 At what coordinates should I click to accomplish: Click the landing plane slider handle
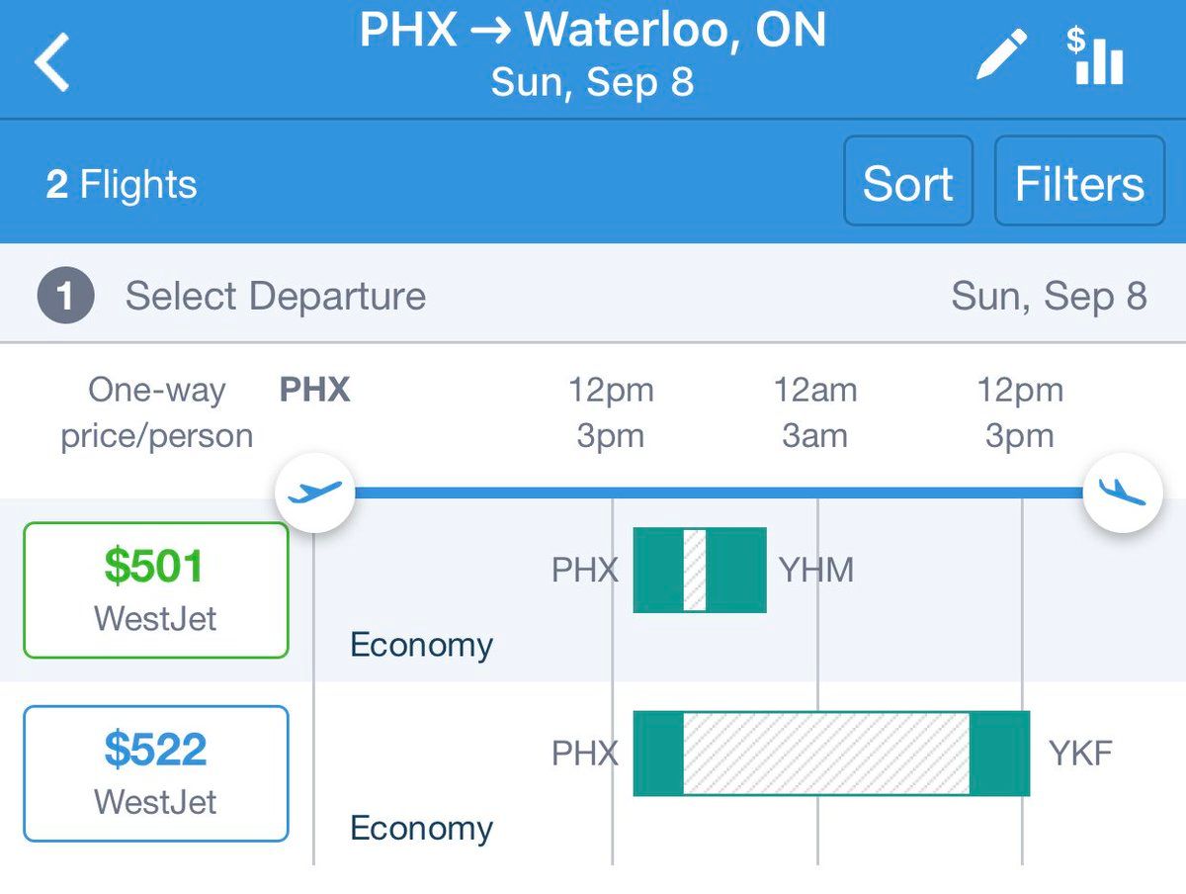click(x=1122, y=492)
